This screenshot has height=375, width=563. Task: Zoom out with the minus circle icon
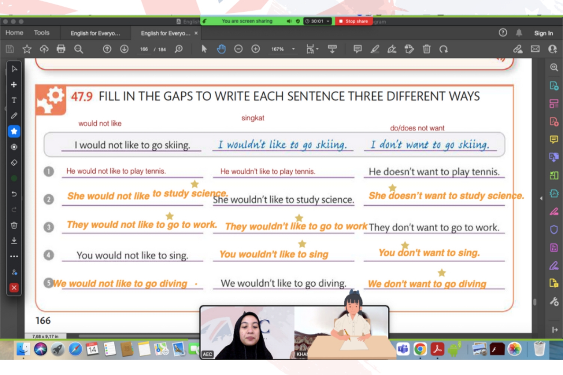tap(238, 49)
